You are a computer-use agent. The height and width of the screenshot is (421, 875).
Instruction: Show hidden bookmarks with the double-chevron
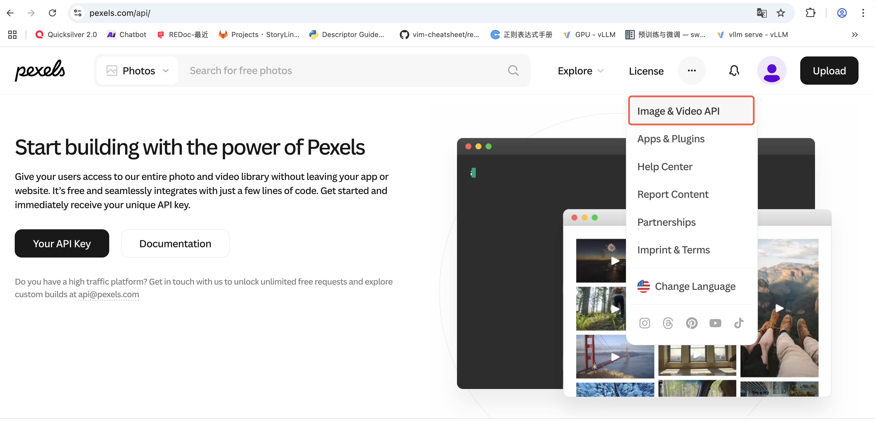[855, 34]
